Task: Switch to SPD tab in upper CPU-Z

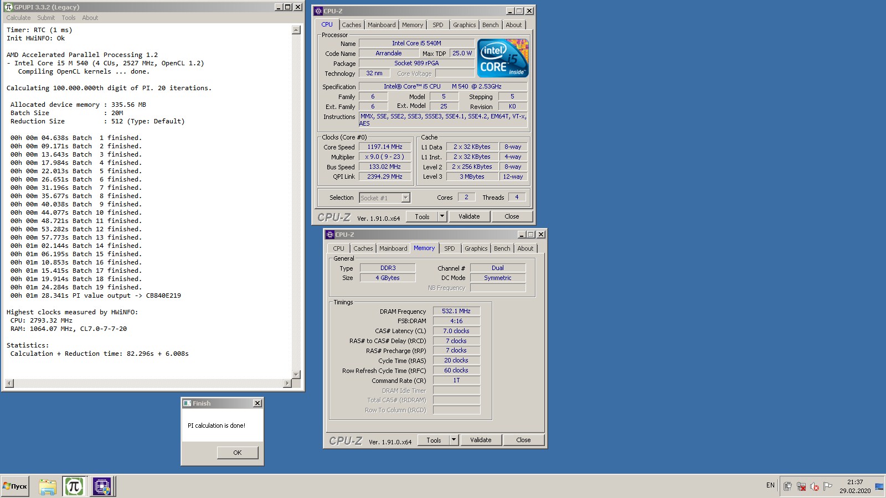Action: 437,25
